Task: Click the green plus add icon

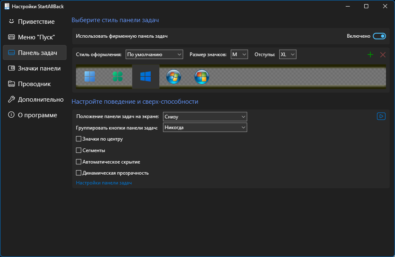Action: pyautogui.click(x=370, y=55)
